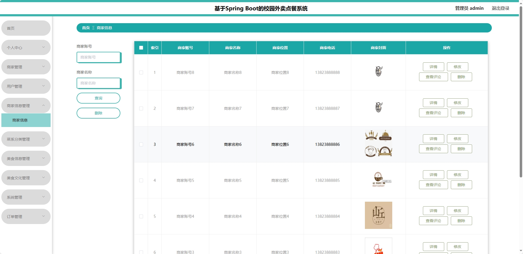Click 删除 for 商家账号6

pyautogui.click(x=461, y=149)
